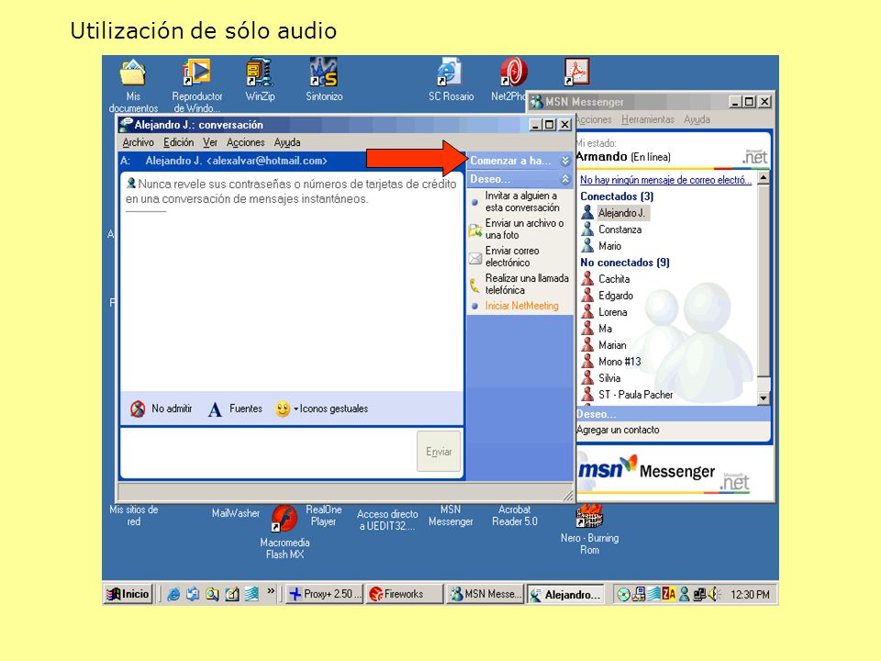Click Armando (En línea) status name

pyautogui.click(x=623, y=157)
